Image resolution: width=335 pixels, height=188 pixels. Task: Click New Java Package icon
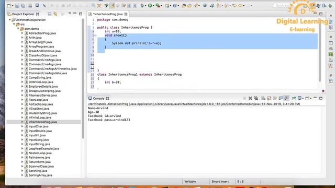click(167, 6)
